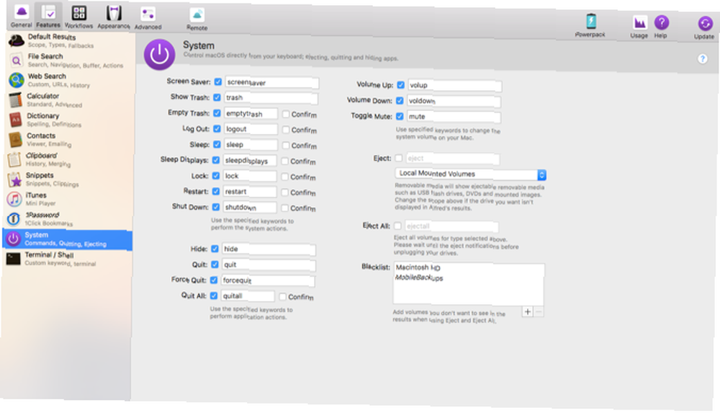Click the screensaver keyword field
Viewport: 720px width, 413px height.
(271, 83)
